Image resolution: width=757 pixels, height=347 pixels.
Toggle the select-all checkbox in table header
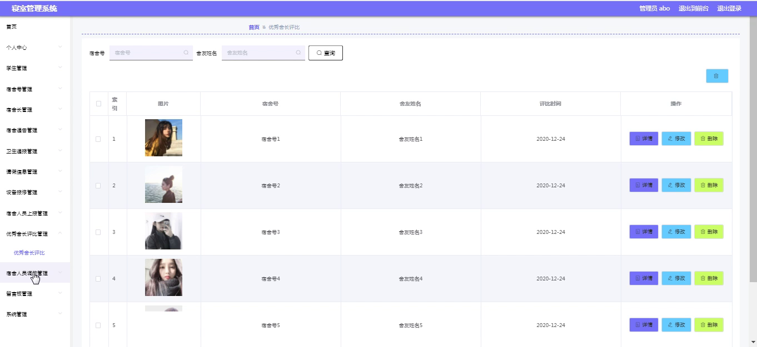coord(98,104)
